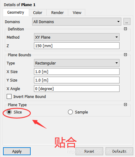135x157 pixels.
Task: Click the Z value input field
Action: point(77,46)
